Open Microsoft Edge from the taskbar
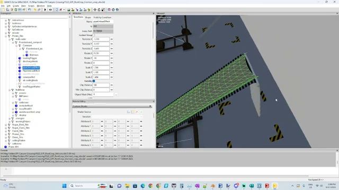339x190 pixels. pos(142,186)
